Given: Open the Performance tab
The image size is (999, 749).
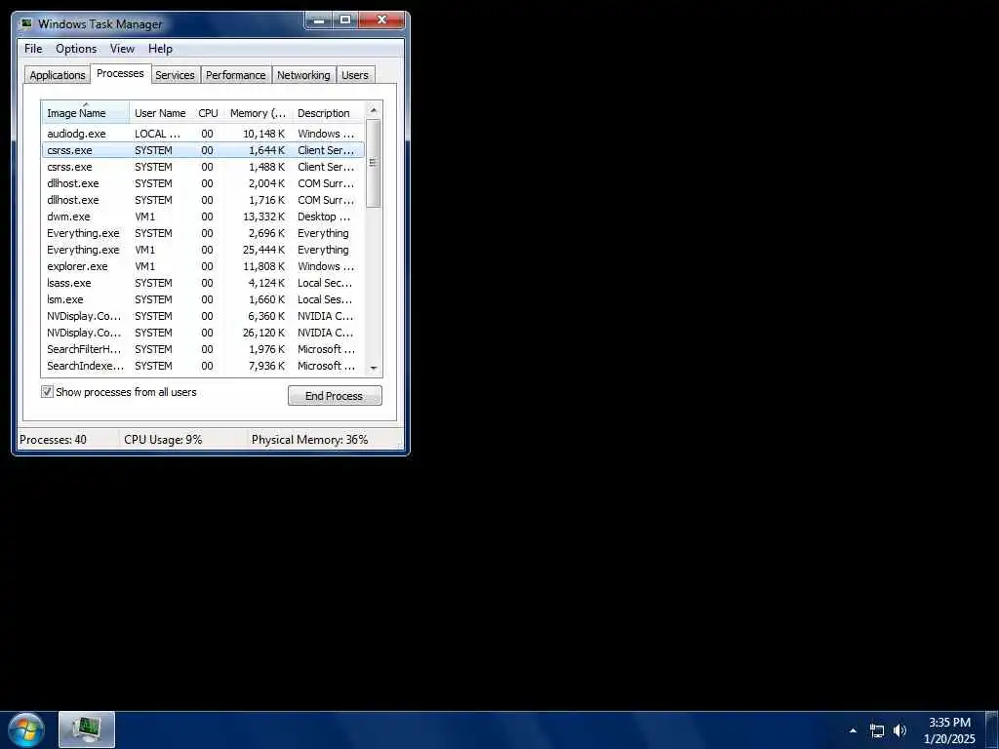Looking at the screenshot, I should coord(236,74).
